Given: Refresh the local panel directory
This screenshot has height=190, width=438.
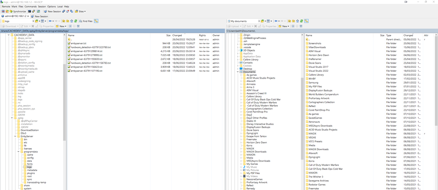Looking at the screenshot, I should pos(302,21).
